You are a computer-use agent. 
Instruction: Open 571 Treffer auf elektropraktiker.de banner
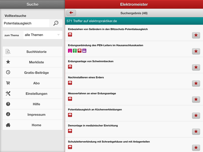tap(134, 21)
